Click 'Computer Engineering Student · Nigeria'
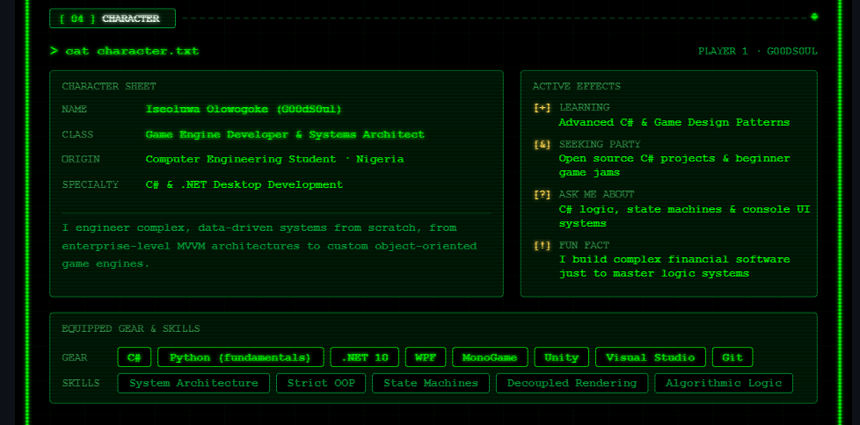Screen dimensions: 860x425 274,160
